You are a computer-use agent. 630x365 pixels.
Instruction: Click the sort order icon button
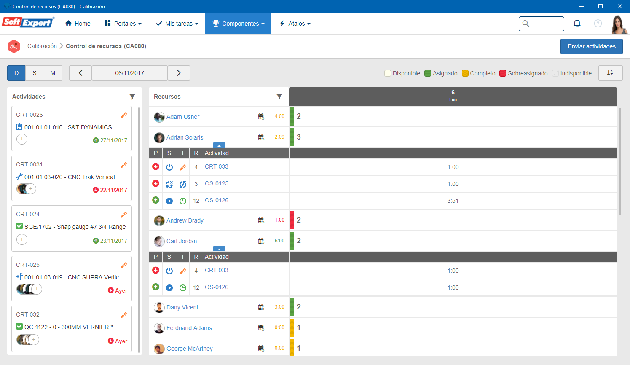610,73
